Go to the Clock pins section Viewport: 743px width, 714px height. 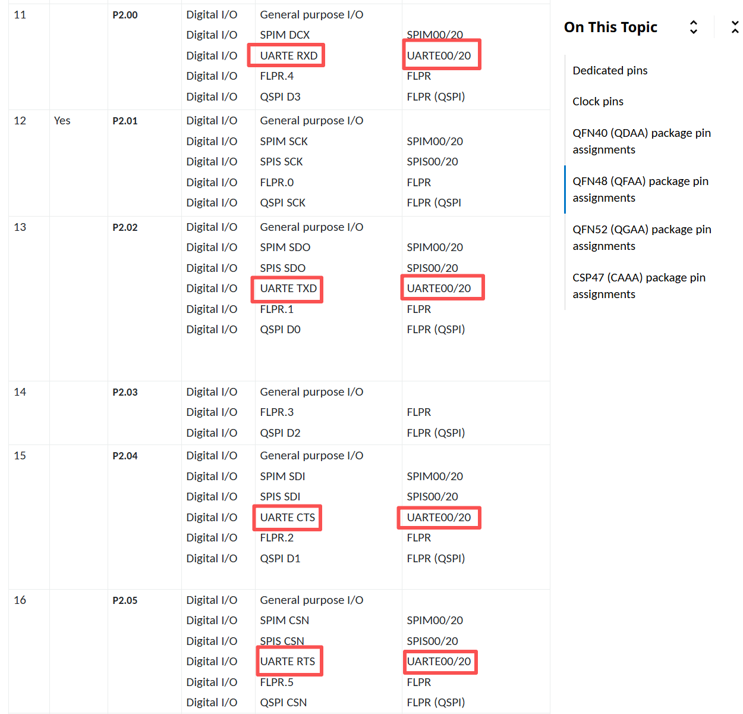(x=597, y=101)
